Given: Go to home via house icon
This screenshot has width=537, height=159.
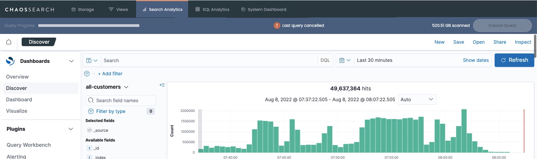Looking at the screenshot, I should click(x=9, y=42).
